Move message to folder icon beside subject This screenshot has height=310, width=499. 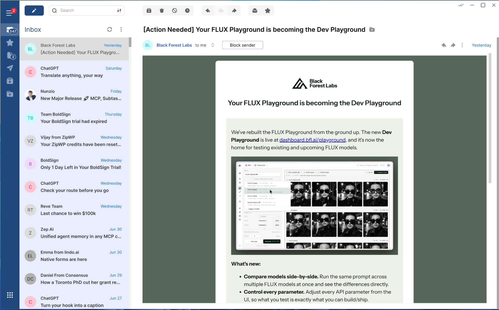pyautogui.click(x=372, y=29)
